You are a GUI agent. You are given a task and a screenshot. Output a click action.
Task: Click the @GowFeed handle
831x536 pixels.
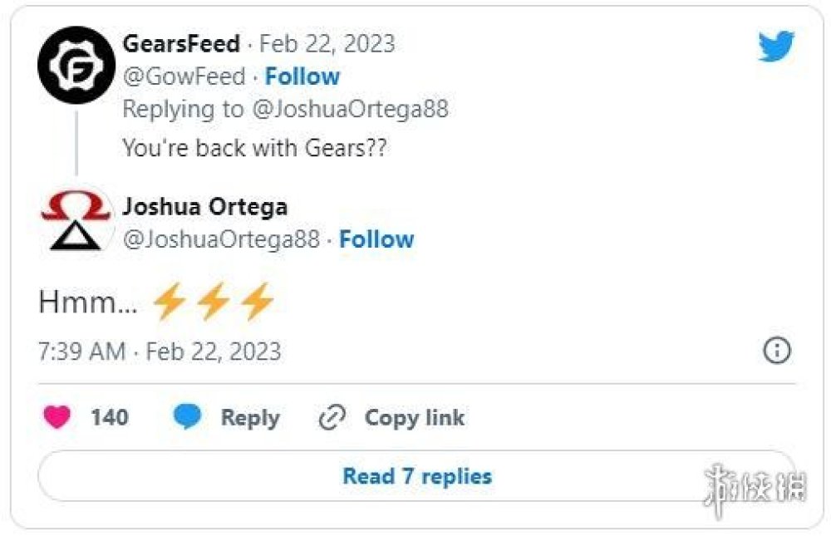click(184, 76)
